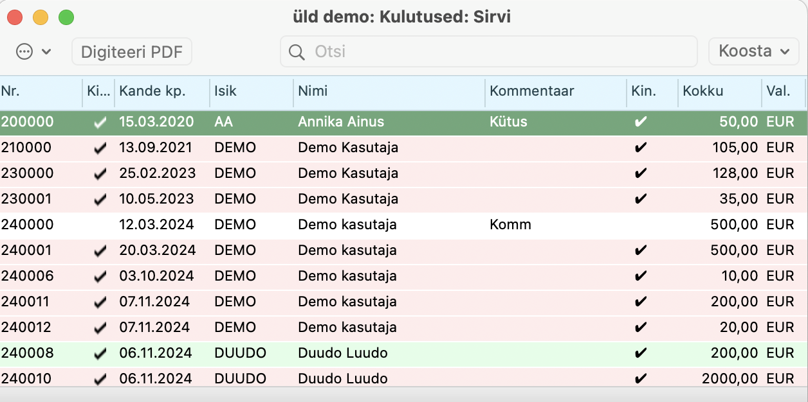Click the Digiteeri PDF button
Viewport: 808px width, 402px height.
point(132,51)
